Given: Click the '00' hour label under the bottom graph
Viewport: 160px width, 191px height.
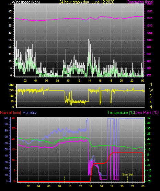Looking at the screenshot, I should tap(143, 186).
